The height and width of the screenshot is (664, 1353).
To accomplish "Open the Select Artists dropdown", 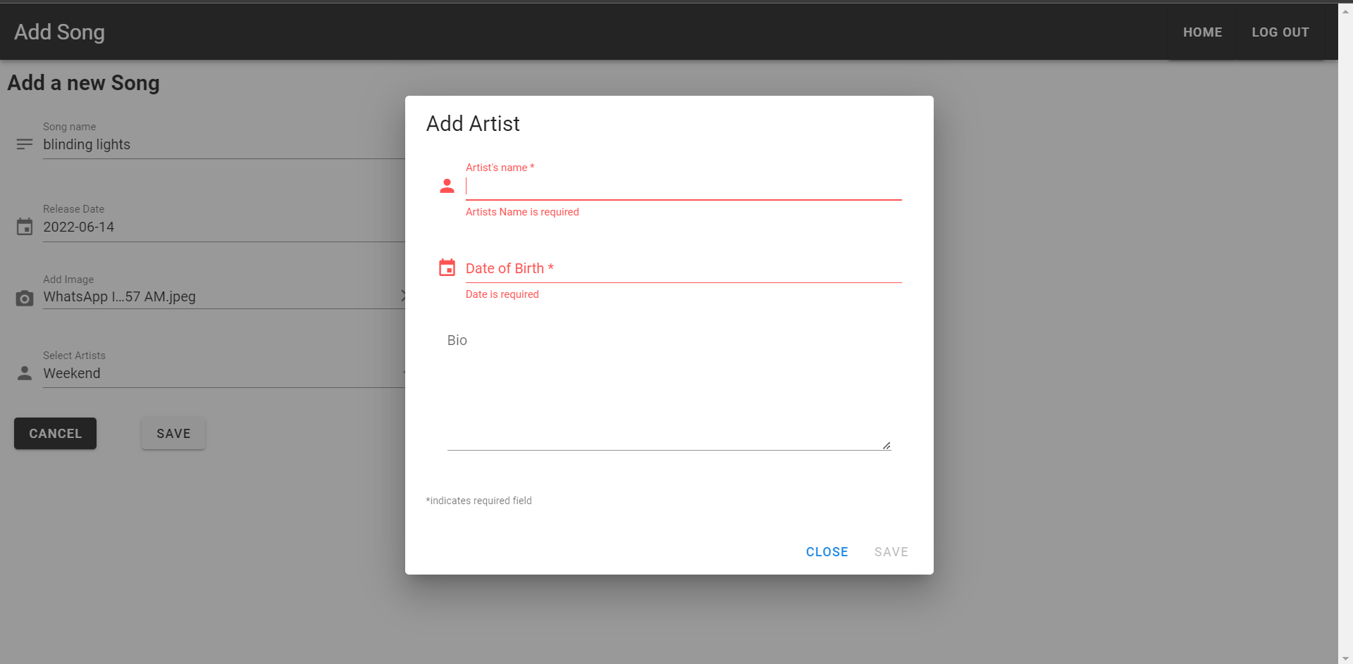I will pyautogui.click(x=211, y=373).
